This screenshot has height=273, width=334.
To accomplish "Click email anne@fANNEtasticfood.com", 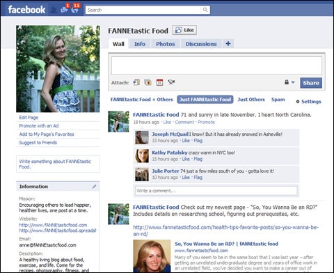I will [x=47, y=245].
